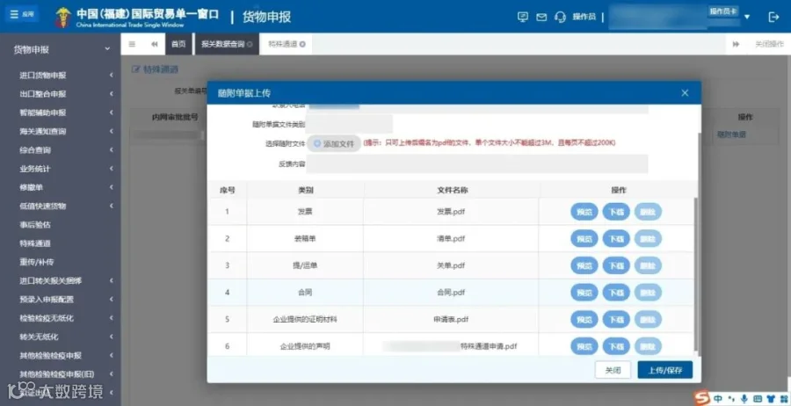Click the 关闭 button in dialog
The image size is (791, 406).
pos(613,370)
